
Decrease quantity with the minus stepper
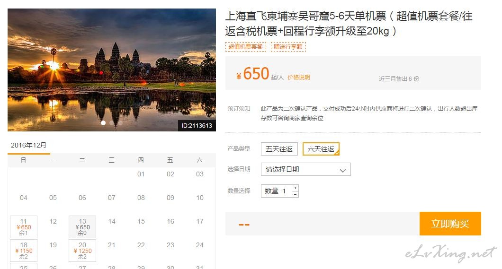(x=295, y=194)
